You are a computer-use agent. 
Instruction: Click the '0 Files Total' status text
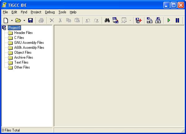pos(11,130)
